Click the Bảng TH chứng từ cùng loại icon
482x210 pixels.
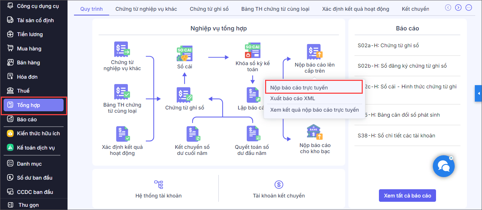122,92
